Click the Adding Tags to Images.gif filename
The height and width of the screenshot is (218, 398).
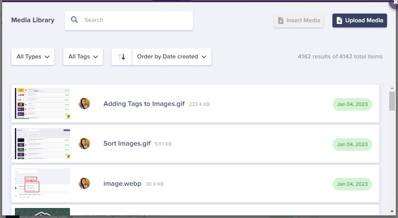144,104
